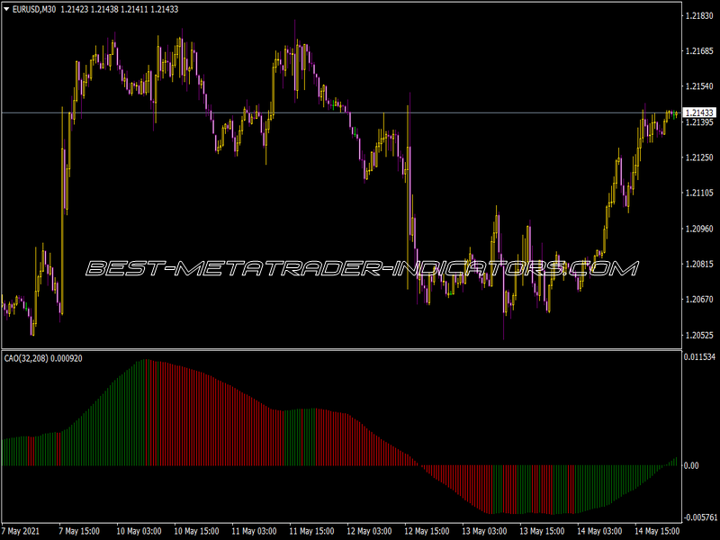Click the 13 May 15:00 time label
720x540 pixels.
(542, 531)
